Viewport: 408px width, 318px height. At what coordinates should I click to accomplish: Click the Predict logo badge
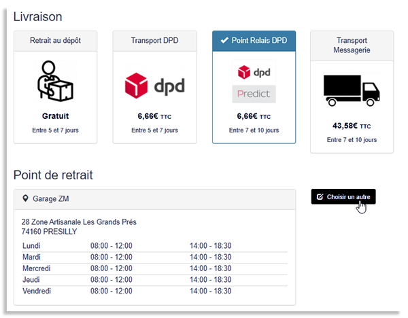[254, 93]
